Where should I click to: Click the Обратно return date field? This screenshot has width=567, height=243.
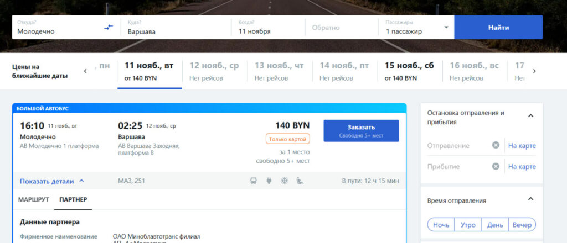pyautogui.click(x=341, y=27)
